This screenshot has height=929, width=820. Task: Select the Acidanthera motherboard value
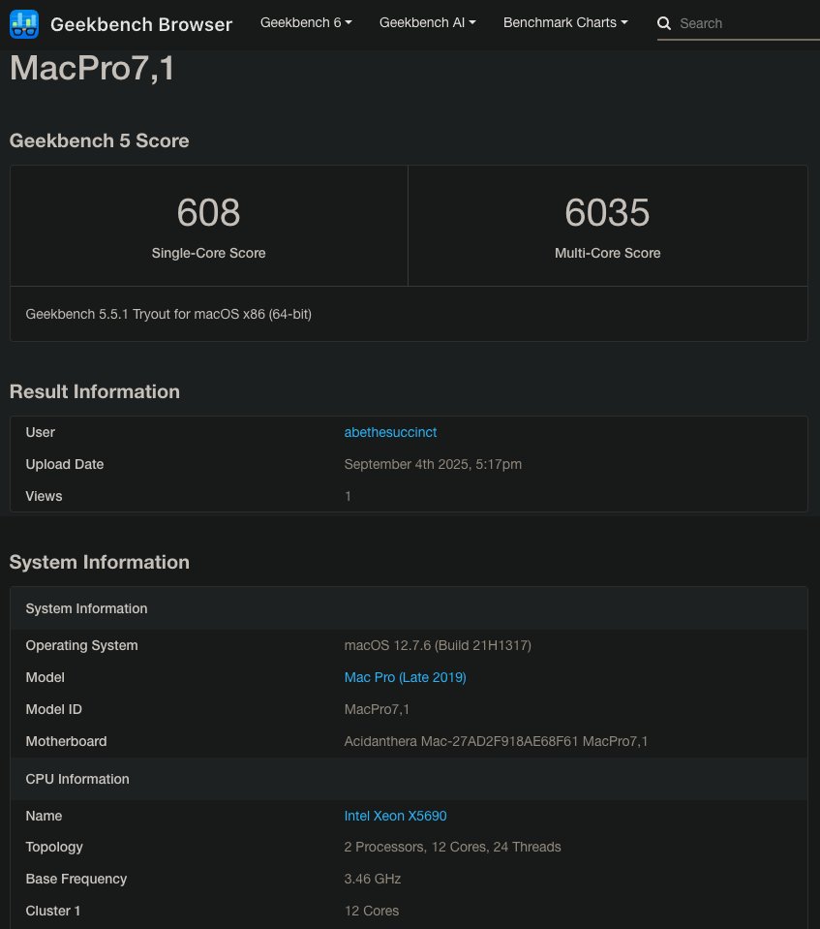coord(496,741)
